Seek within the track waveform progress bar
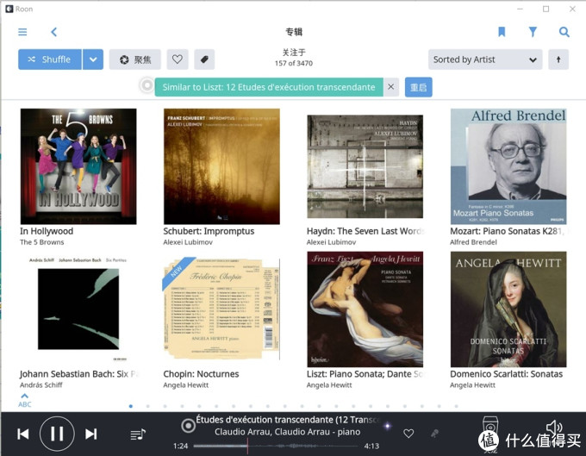 277,446
